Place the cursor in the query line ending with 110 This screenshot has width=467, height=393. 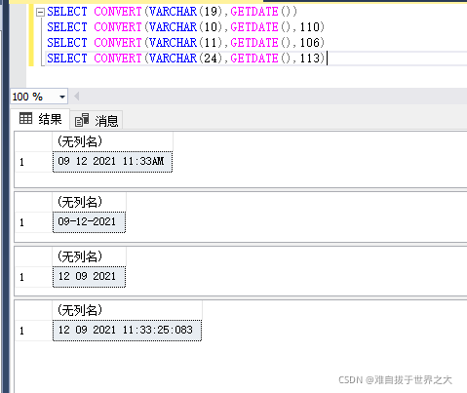(x=185, y=27)
